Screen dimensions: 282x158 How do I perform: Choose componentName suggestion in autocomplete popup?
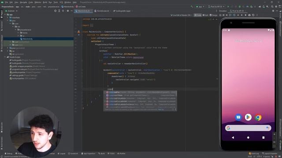[x=140, y=95]
